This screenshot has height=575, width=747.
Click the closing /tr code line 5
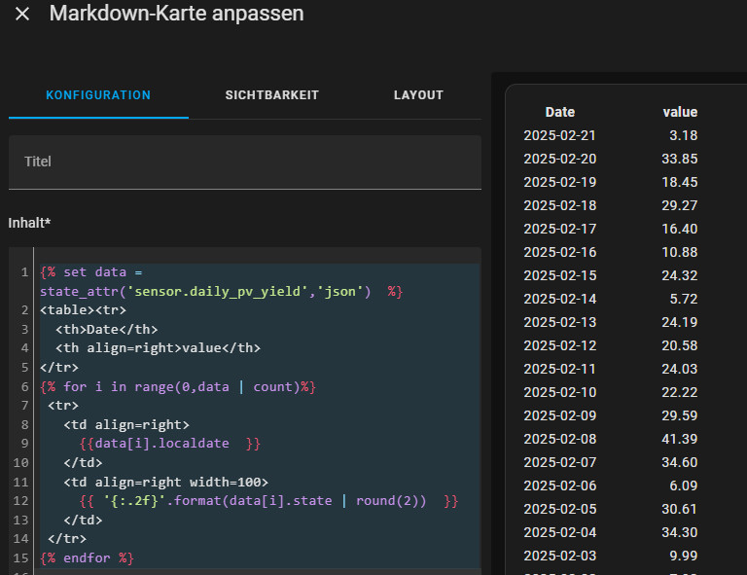(x=59, y=368)
